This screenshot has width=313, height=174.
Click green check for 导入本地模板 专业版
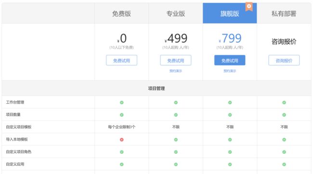coord(176,139)
